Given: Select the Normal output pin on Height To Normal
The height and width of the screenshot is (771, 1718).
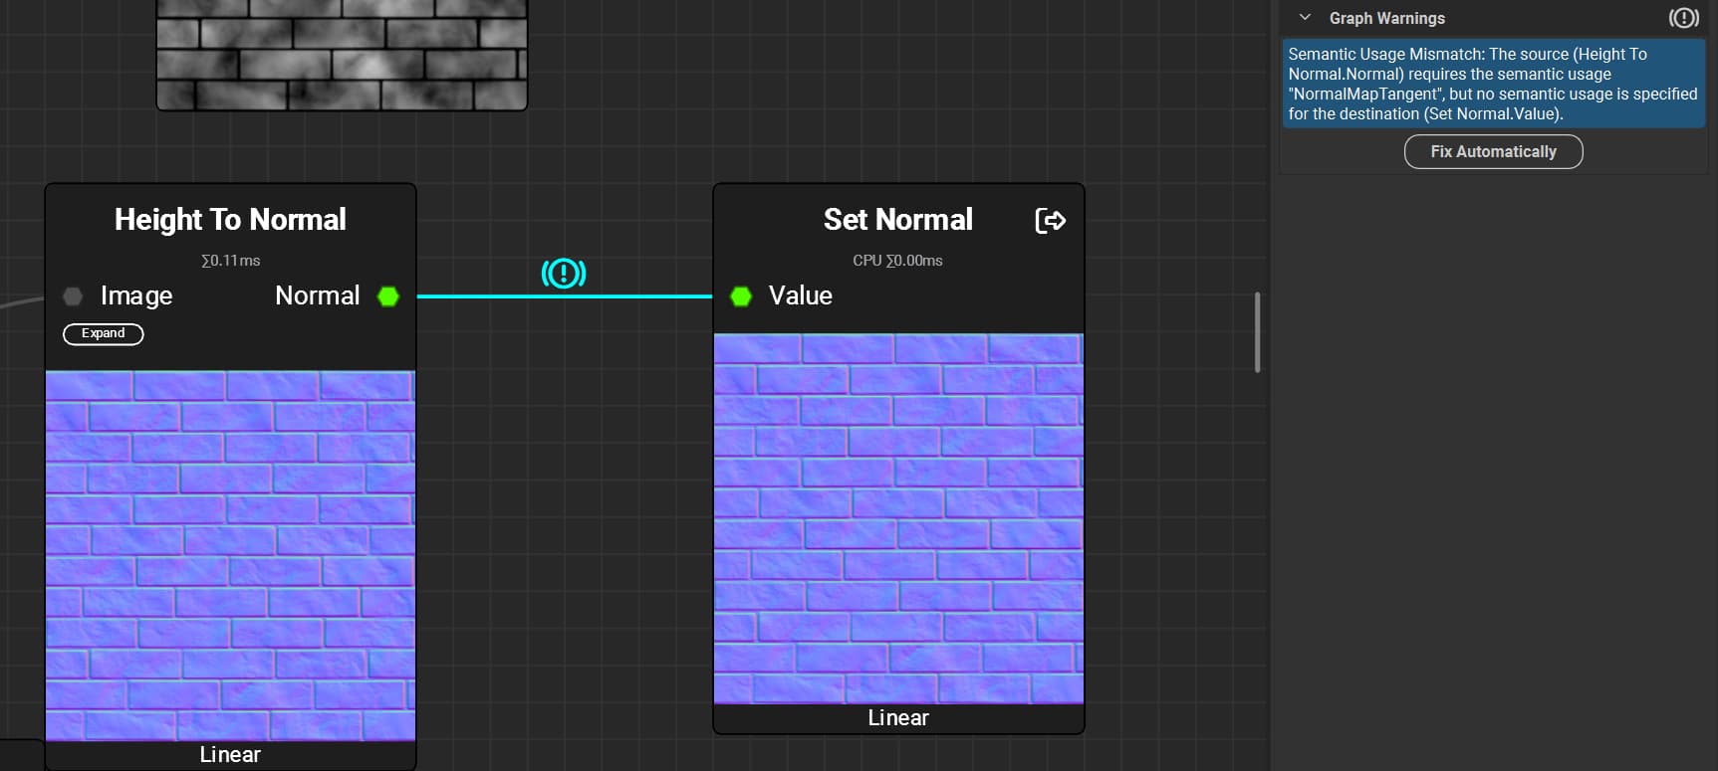Looking at the screenshot, I should click(x=388, y=296).
